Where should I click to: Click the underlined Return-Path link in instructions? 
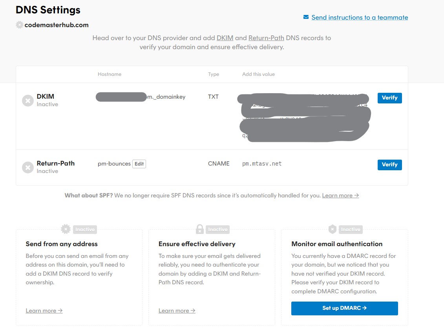266,38
